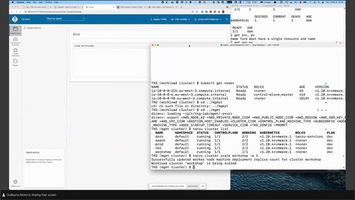Click 'tbs' cluster name in terminal output
355x200 pixels.
158,148
